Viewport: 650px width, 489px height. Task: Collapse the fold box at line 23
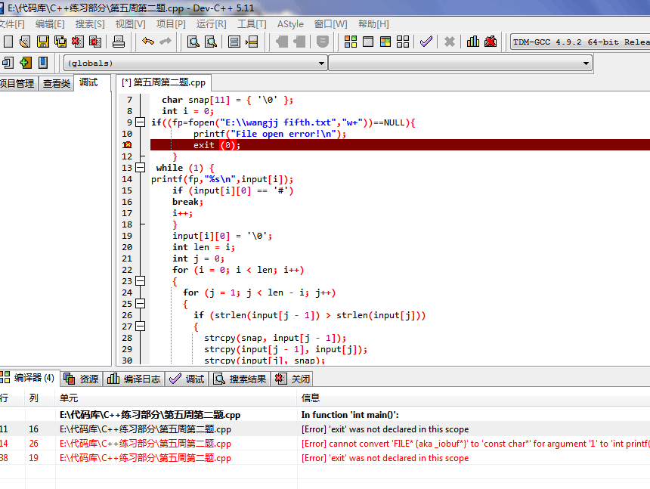tap(141, 281)
